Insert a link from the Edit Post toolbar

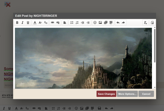52,22
